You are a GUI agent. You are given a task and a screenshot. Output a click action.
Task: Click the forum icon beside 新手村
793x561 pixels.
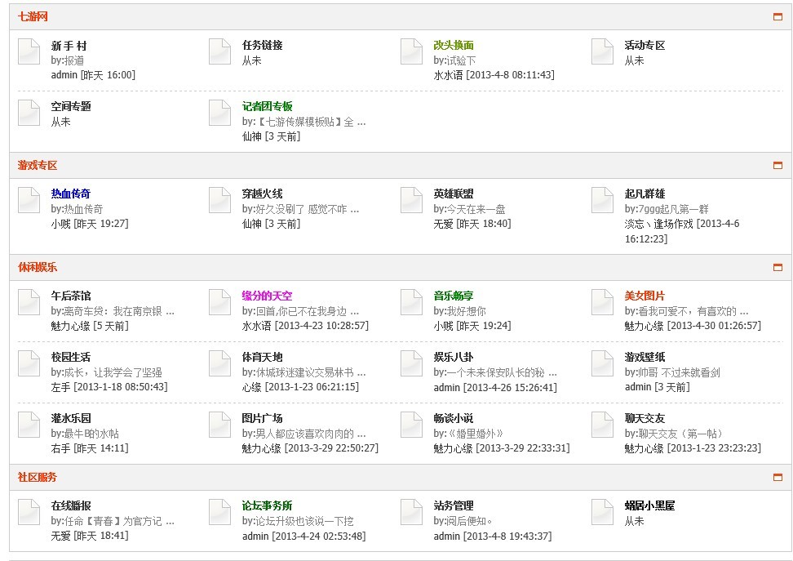coord(29,51)
